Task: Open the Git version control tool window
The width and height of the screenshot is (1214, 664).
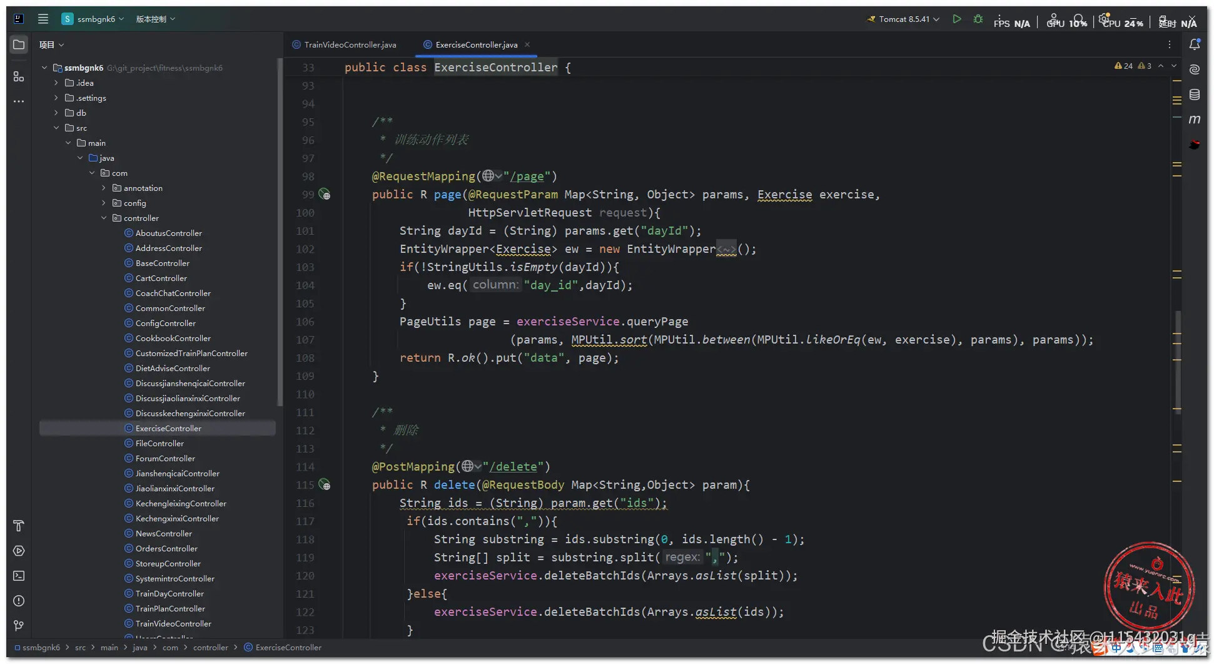Action: [19, 626]
